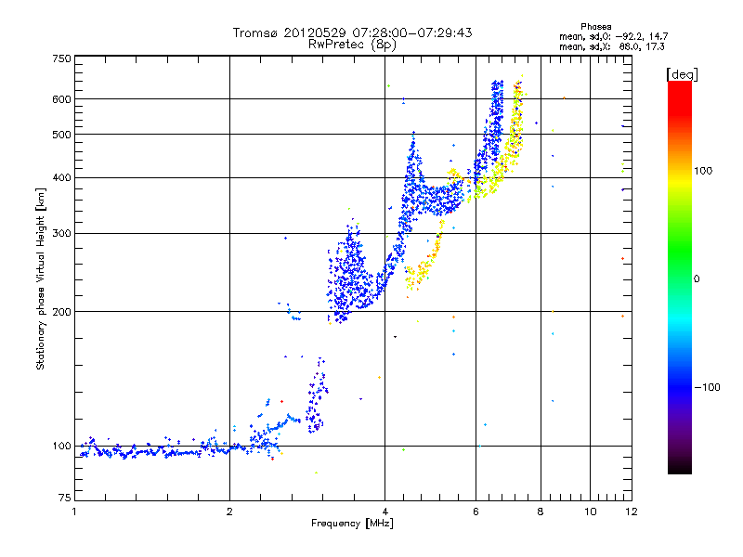743x557 pixels.
Task: Click the colorbar '0' tick label
Action: click(697, 279)
